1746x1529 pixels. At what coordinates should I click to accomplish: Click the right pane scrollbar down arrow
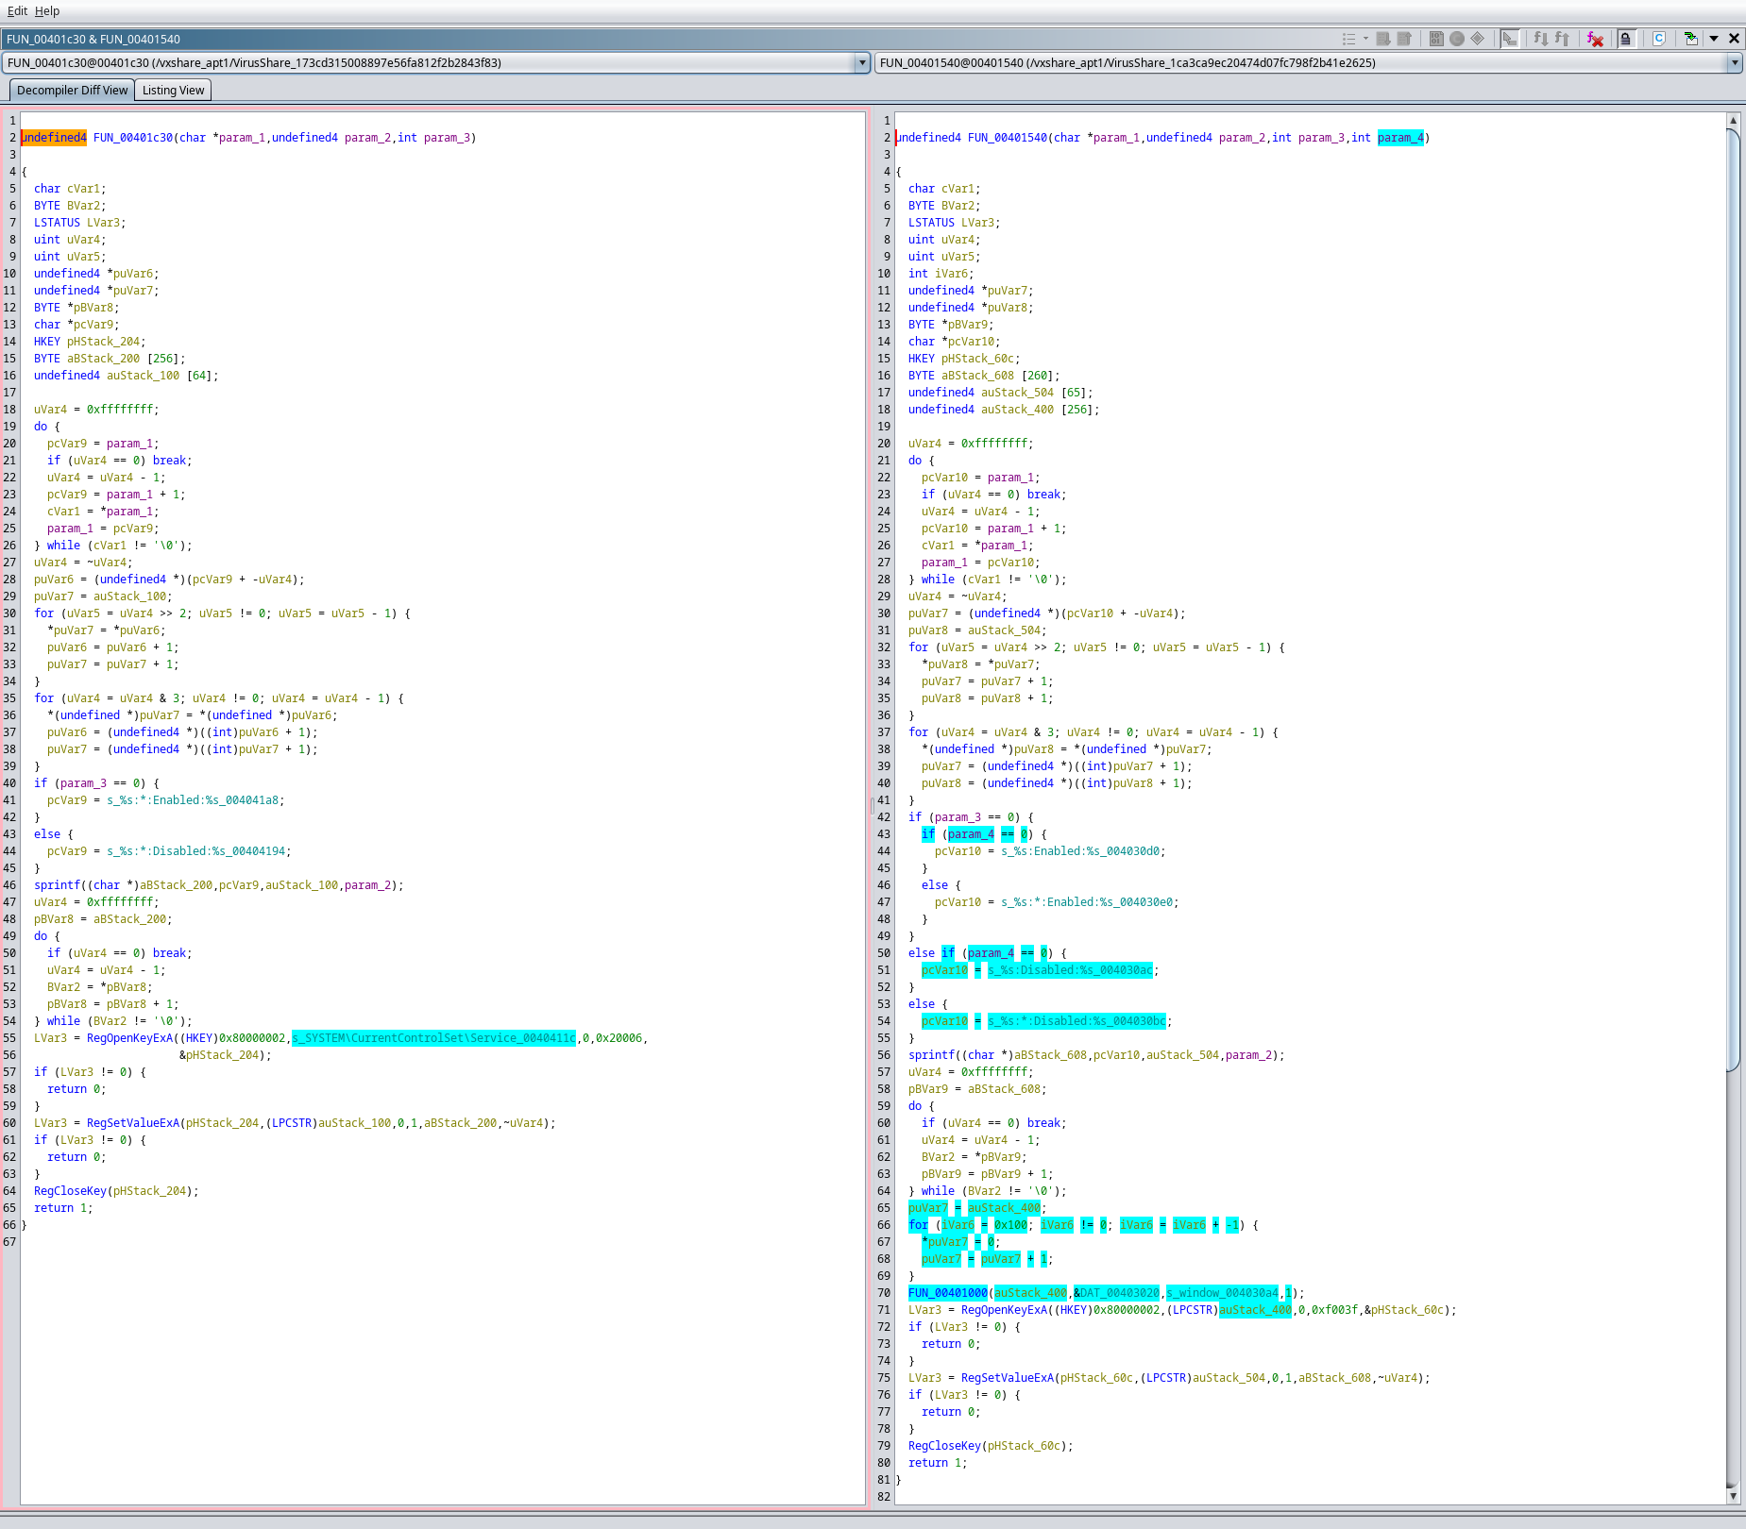(x=1733, y=1496)
